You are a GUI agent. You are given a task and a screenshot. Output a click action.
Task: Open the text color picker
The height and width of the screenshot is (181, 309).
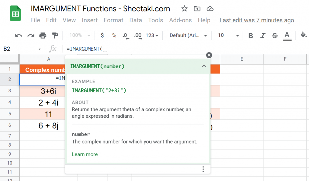click(x=287, y=35)
